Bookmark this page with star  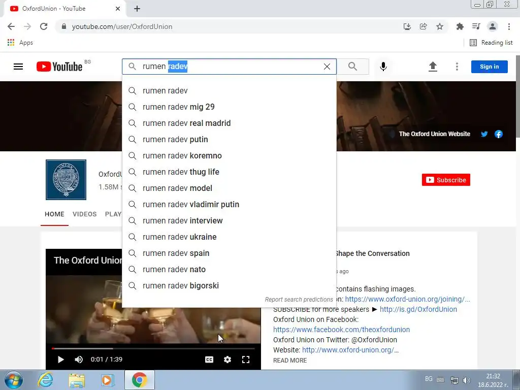(440, 26)
